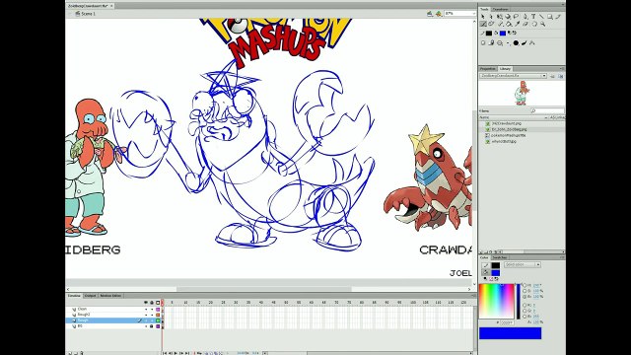Select the H hue radio button
This screenshot has height=355, width=631.
click(525, 285)
